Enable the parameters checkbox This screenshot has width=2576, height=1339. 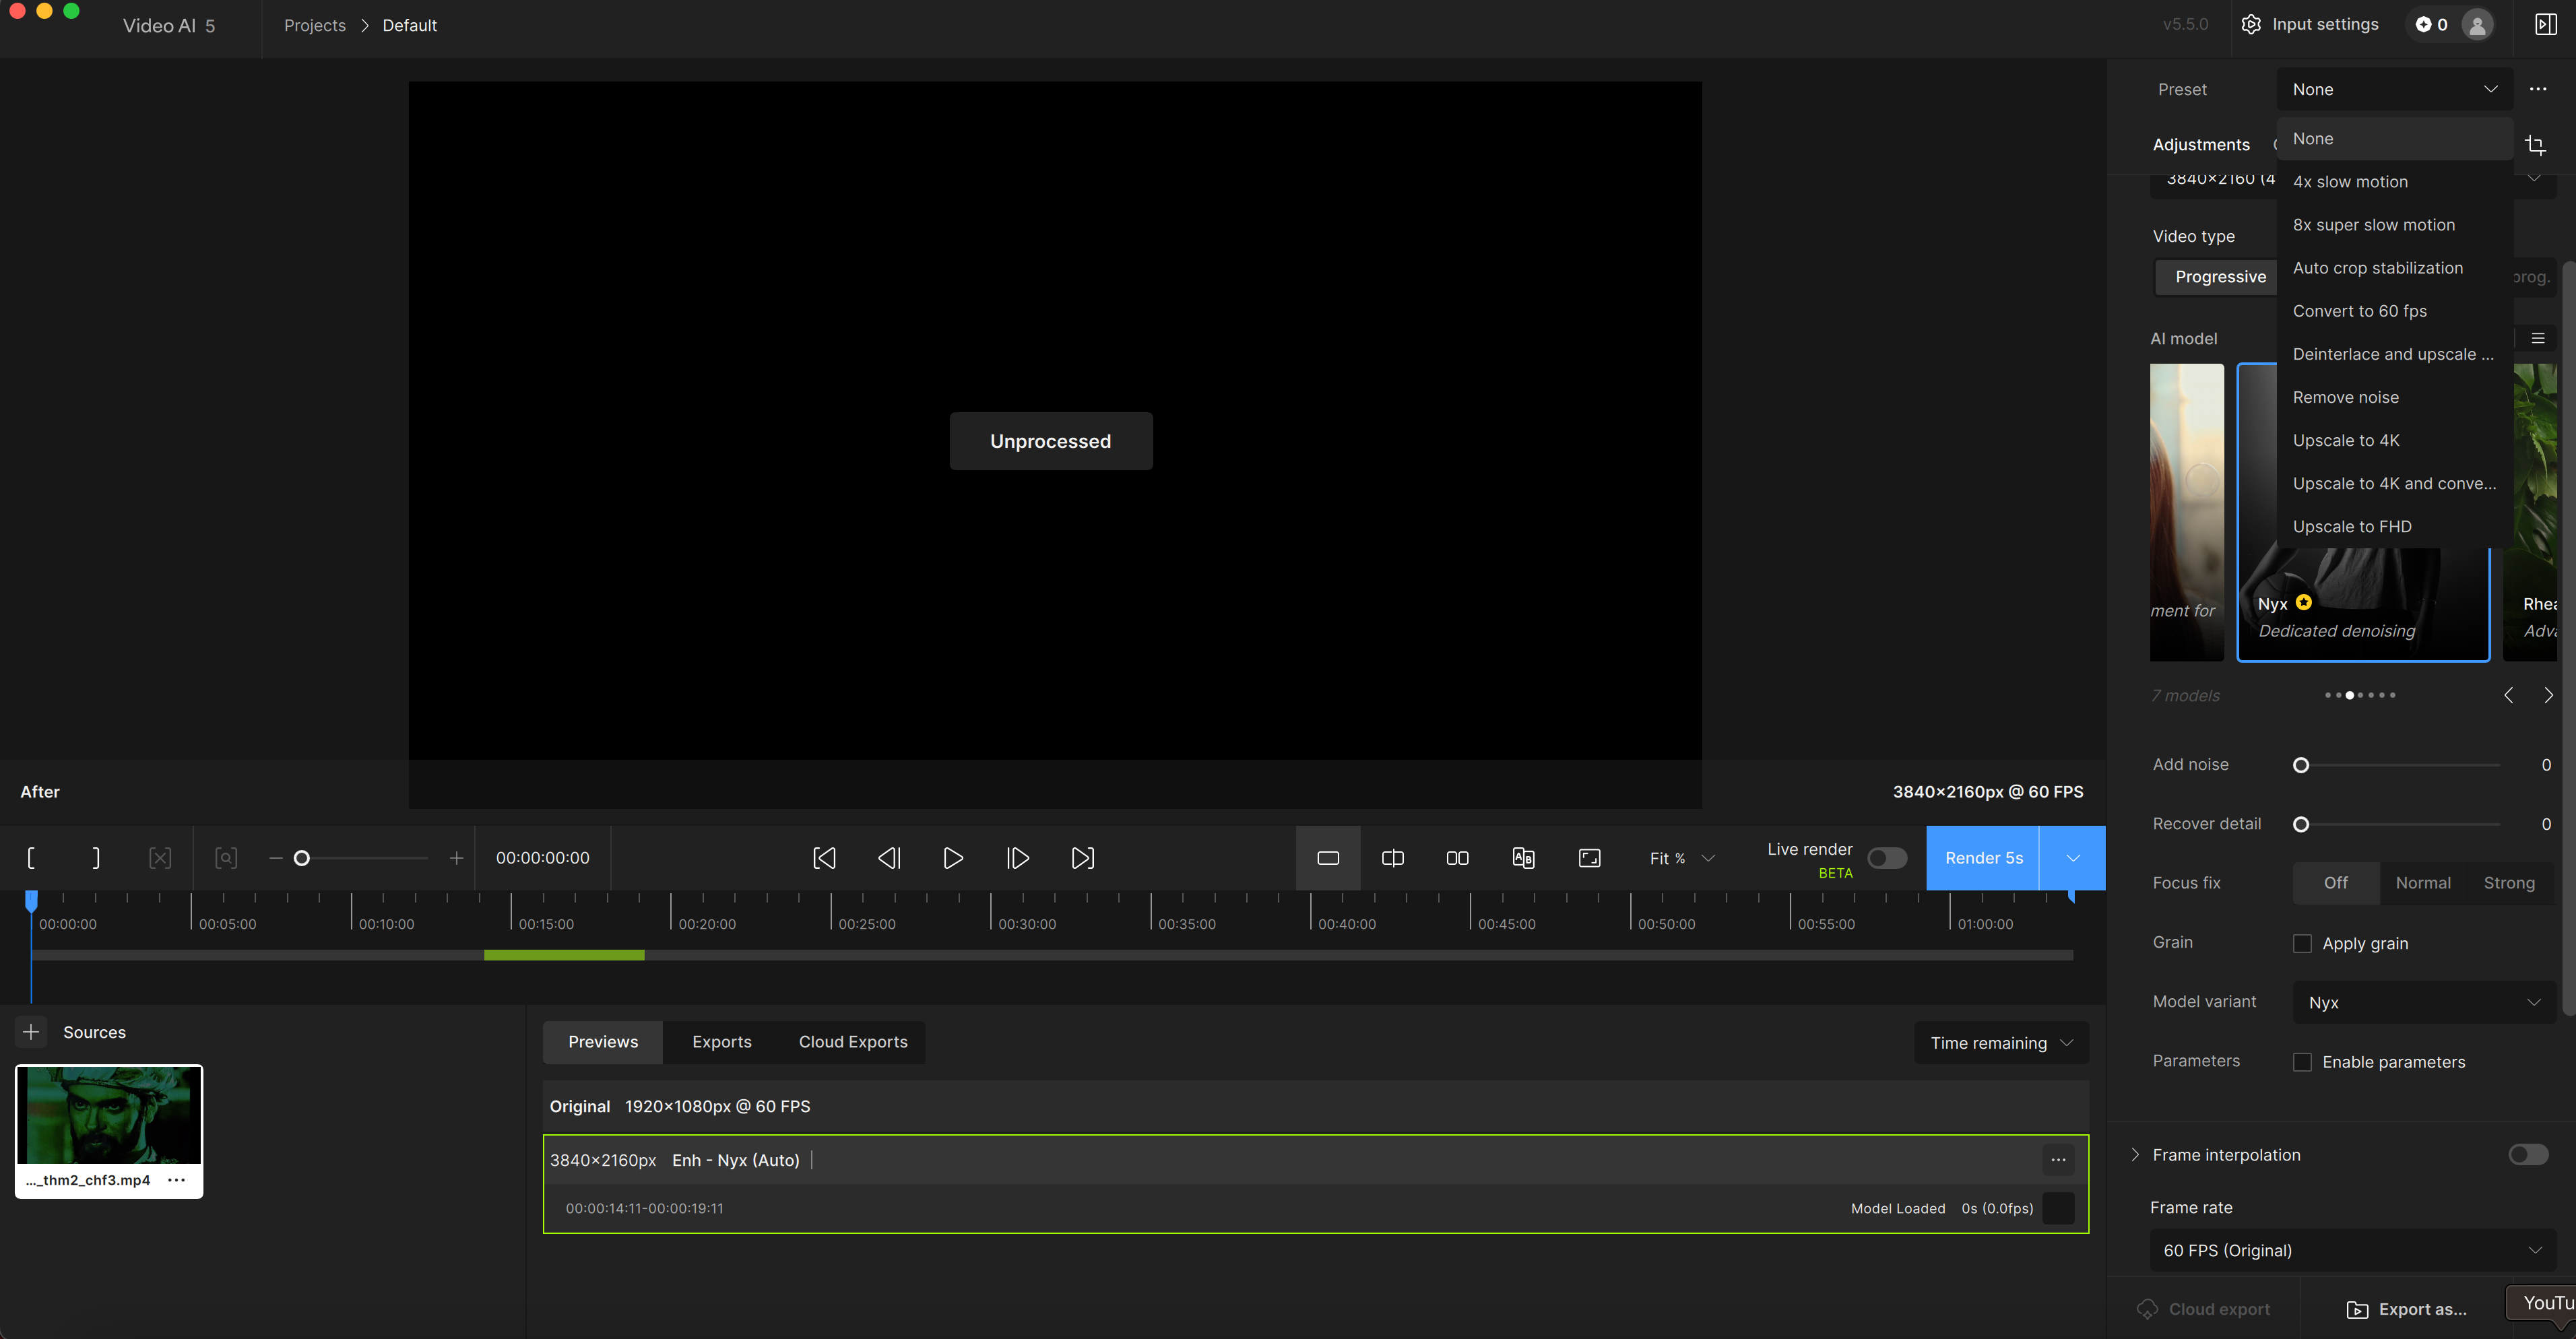point(2302,1062)
